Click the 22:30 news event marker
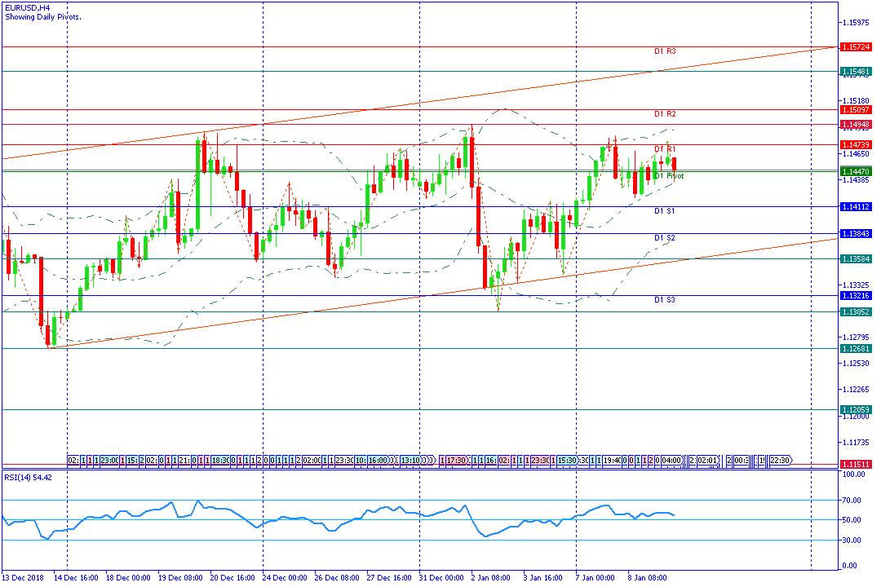Image resolution: width=881 pixels, height=587 pixels. pyautogui.click(x=779, y=460)
